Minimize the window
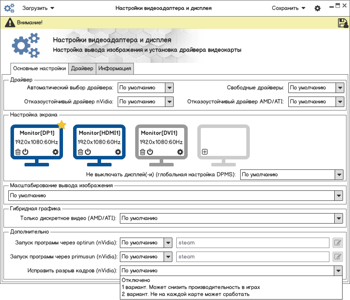This screenshot has width=350, height=300. click(332, 7)
